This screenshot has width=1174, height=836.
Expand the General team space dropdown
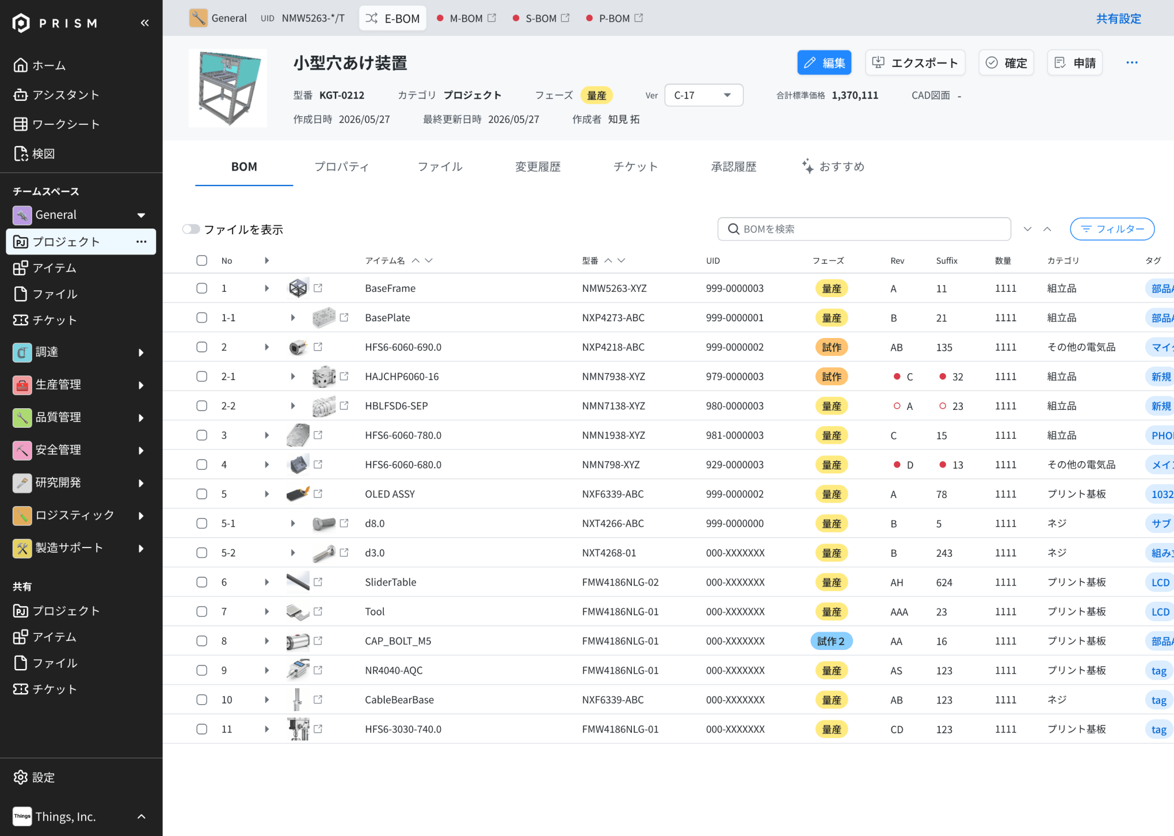[141, 215]
